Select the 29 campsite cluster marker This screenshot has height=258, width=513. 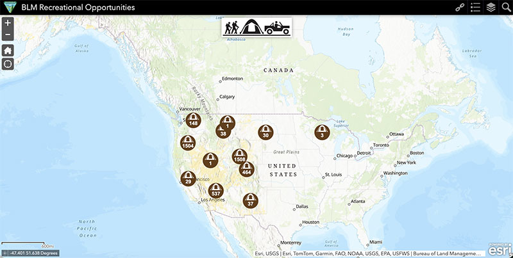tap(188, 179)
